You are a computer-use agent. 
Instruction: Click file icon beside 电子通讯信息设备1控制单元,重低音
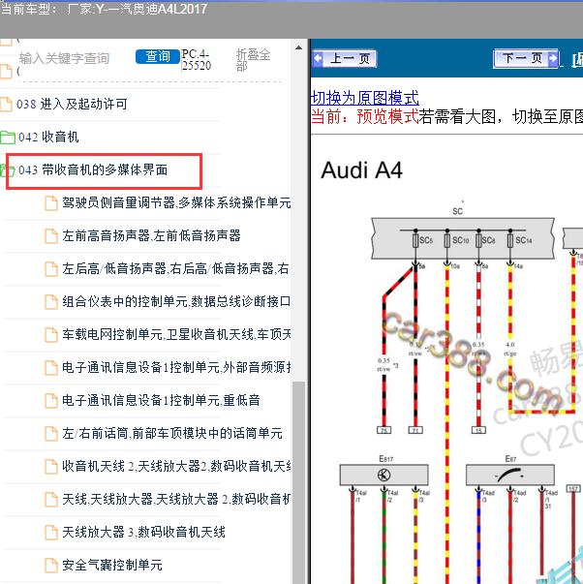(51, 400)
